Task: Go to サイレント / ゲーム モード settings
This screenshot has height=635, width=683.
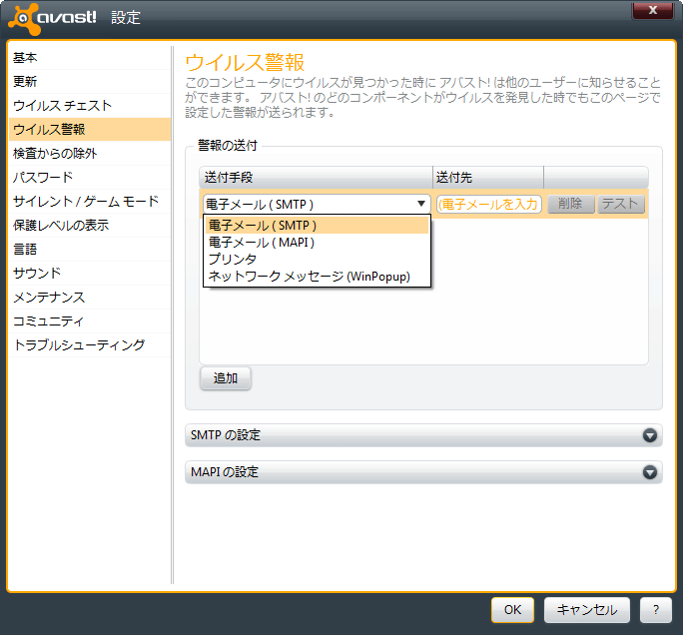Action: (90, 202)
